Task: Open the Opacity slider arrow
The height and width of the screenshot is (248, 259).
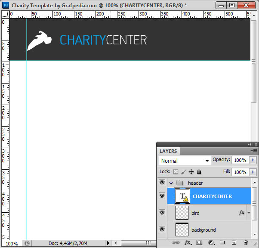Action: tap(253, 160)
